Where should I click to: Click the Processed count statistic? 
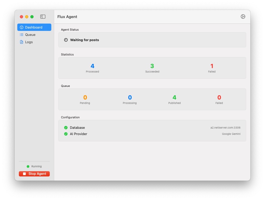click(x=92, y=66)
